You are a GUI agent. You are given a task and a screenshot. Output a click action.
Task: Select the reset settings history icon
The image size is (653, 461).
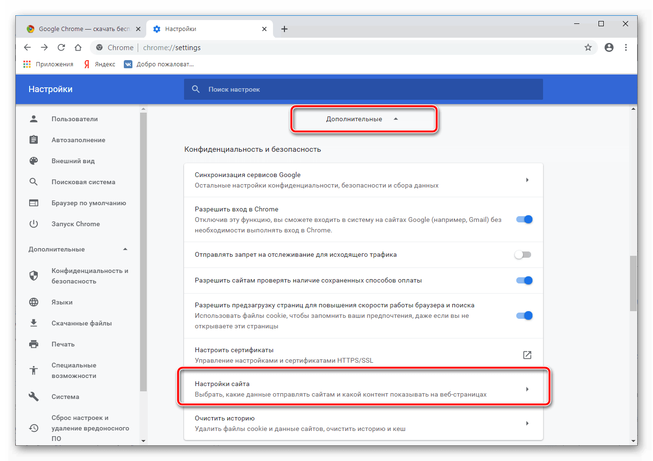click(x=33, y=428)
